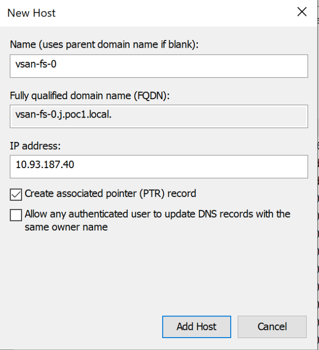Screen dimensions: 319x350
Task: Uncheck the Create associated PTR record checkbox
Action: point(16,194)
